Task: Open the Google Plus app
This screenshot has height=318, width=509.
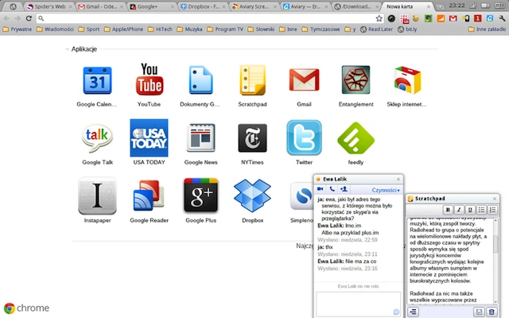Action: coord(200,196)
